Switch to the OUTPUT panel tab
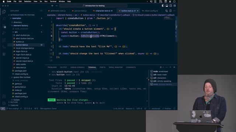Screen dimensions: 236x132 63,67
